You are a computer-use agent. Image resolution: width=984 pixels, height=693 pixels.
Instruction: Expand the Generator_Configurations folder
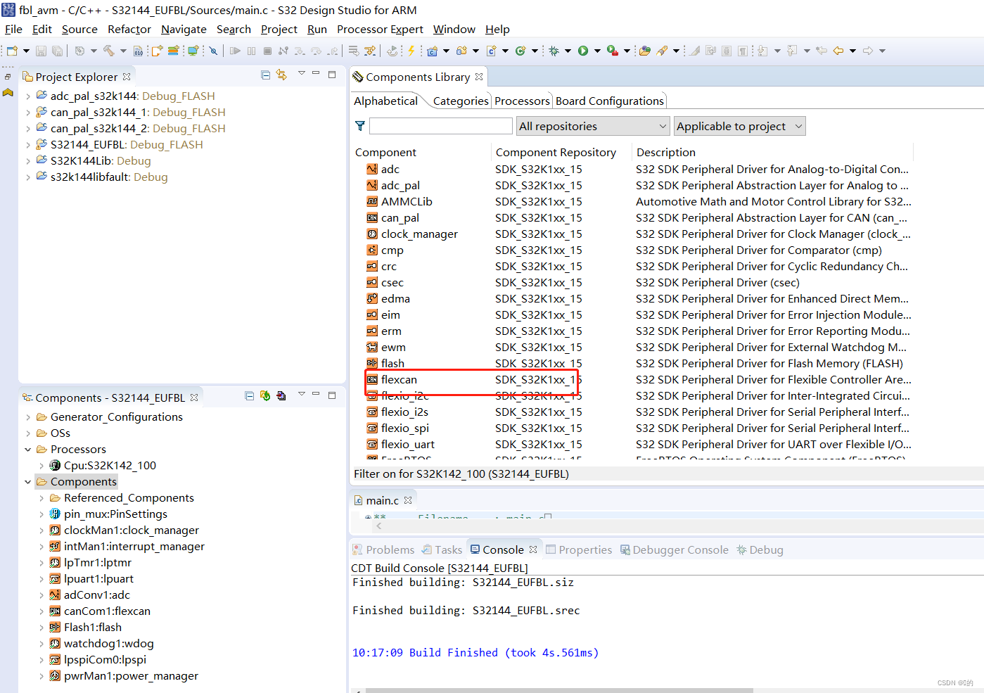[28, 417]
